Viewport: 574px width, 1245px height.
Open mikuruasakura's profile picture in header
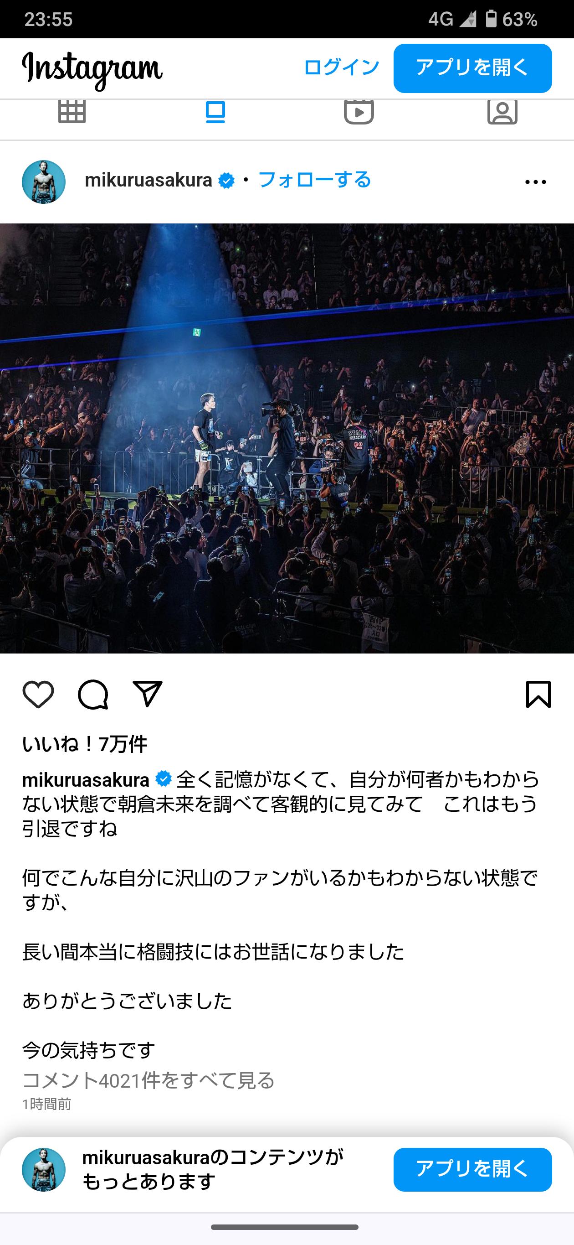coord(43,182)
